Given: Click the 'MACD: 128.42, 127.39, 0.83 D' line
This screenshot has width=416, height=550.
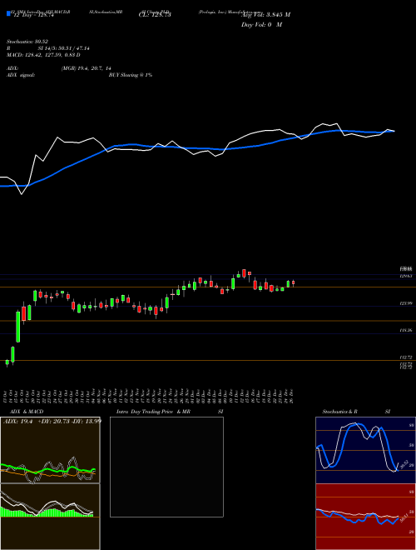Looking at the screenshot, I should pos(43,55).
